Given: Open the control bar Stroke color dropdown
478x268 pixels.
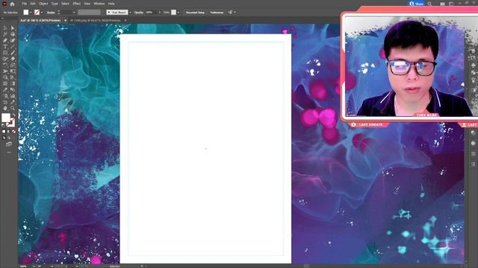Looking at the screenshot, I should tap(42, 12).
